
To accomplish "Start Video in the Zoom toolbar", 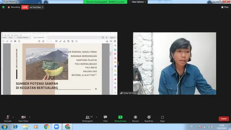I will pyautogui.click(x=23, y=118).
